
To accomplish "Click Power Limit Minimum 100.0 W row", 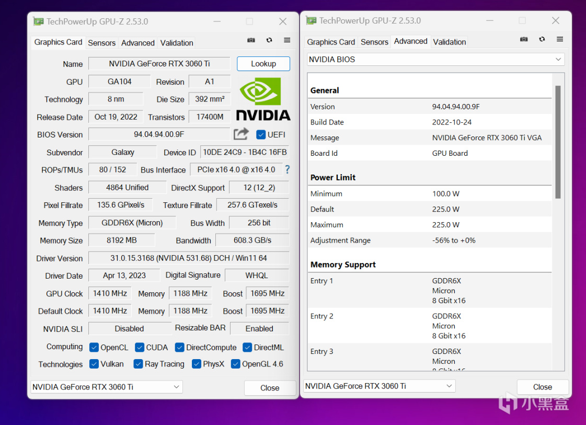I will 429,193.
